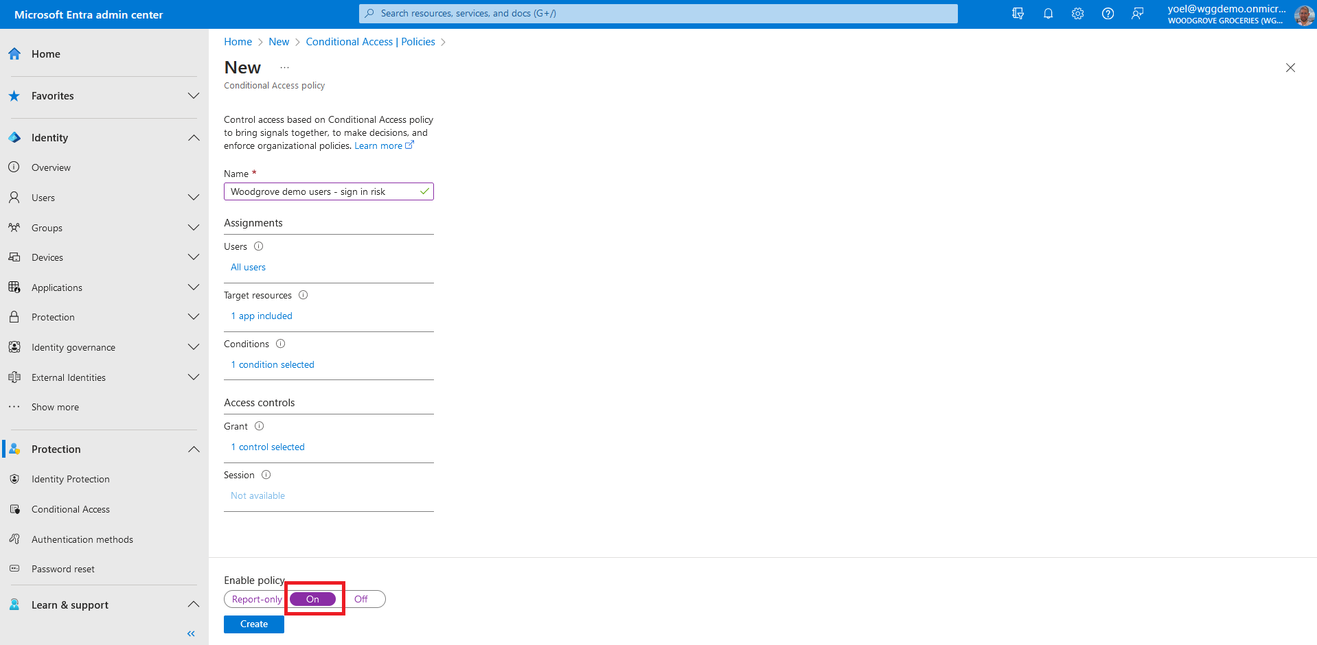
Task: Open the settings gear icon
Action: pyautogui.click(x=1077, y=14)
